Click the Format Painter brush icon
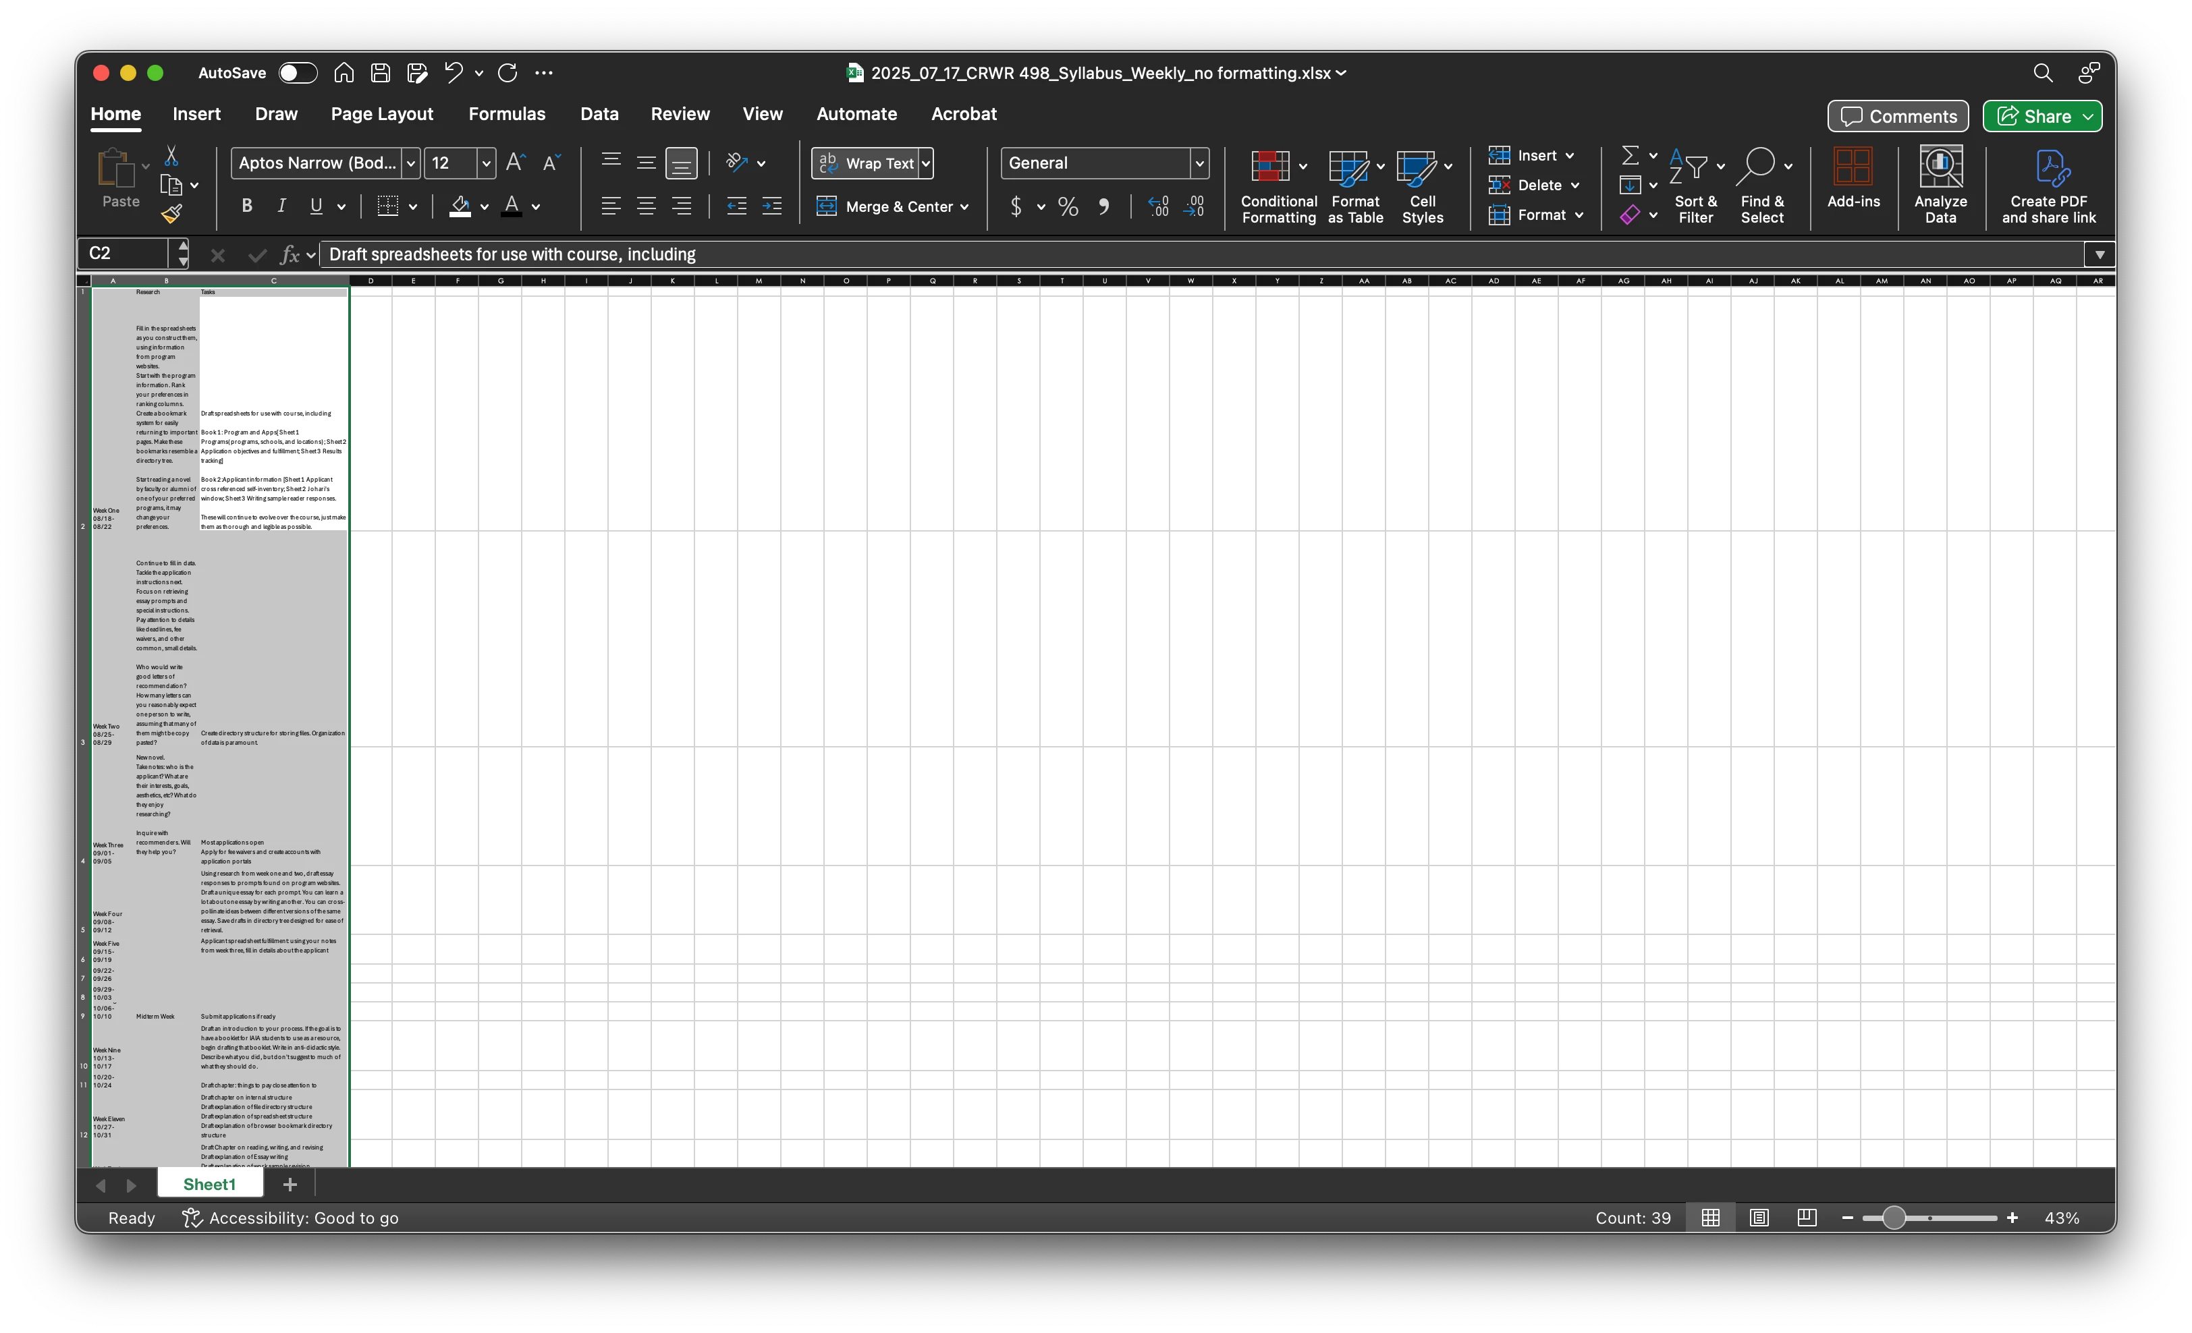 [x=171, y=213]
